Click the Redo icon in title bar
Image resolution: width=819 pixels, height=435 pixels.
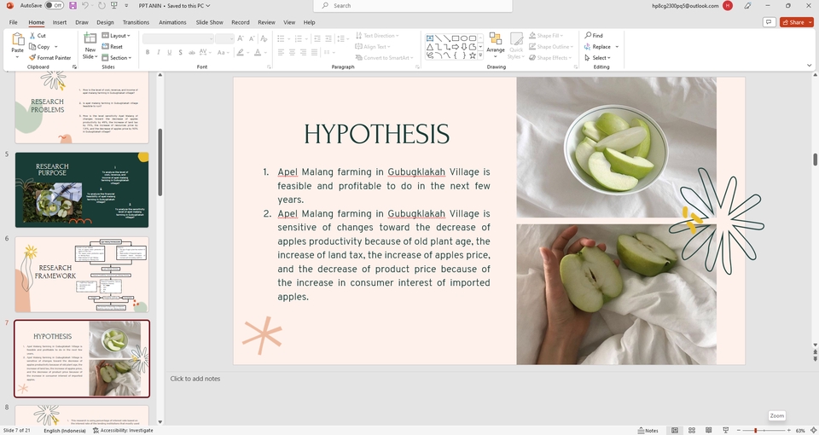pyautogui.click(x=102, y=5)
